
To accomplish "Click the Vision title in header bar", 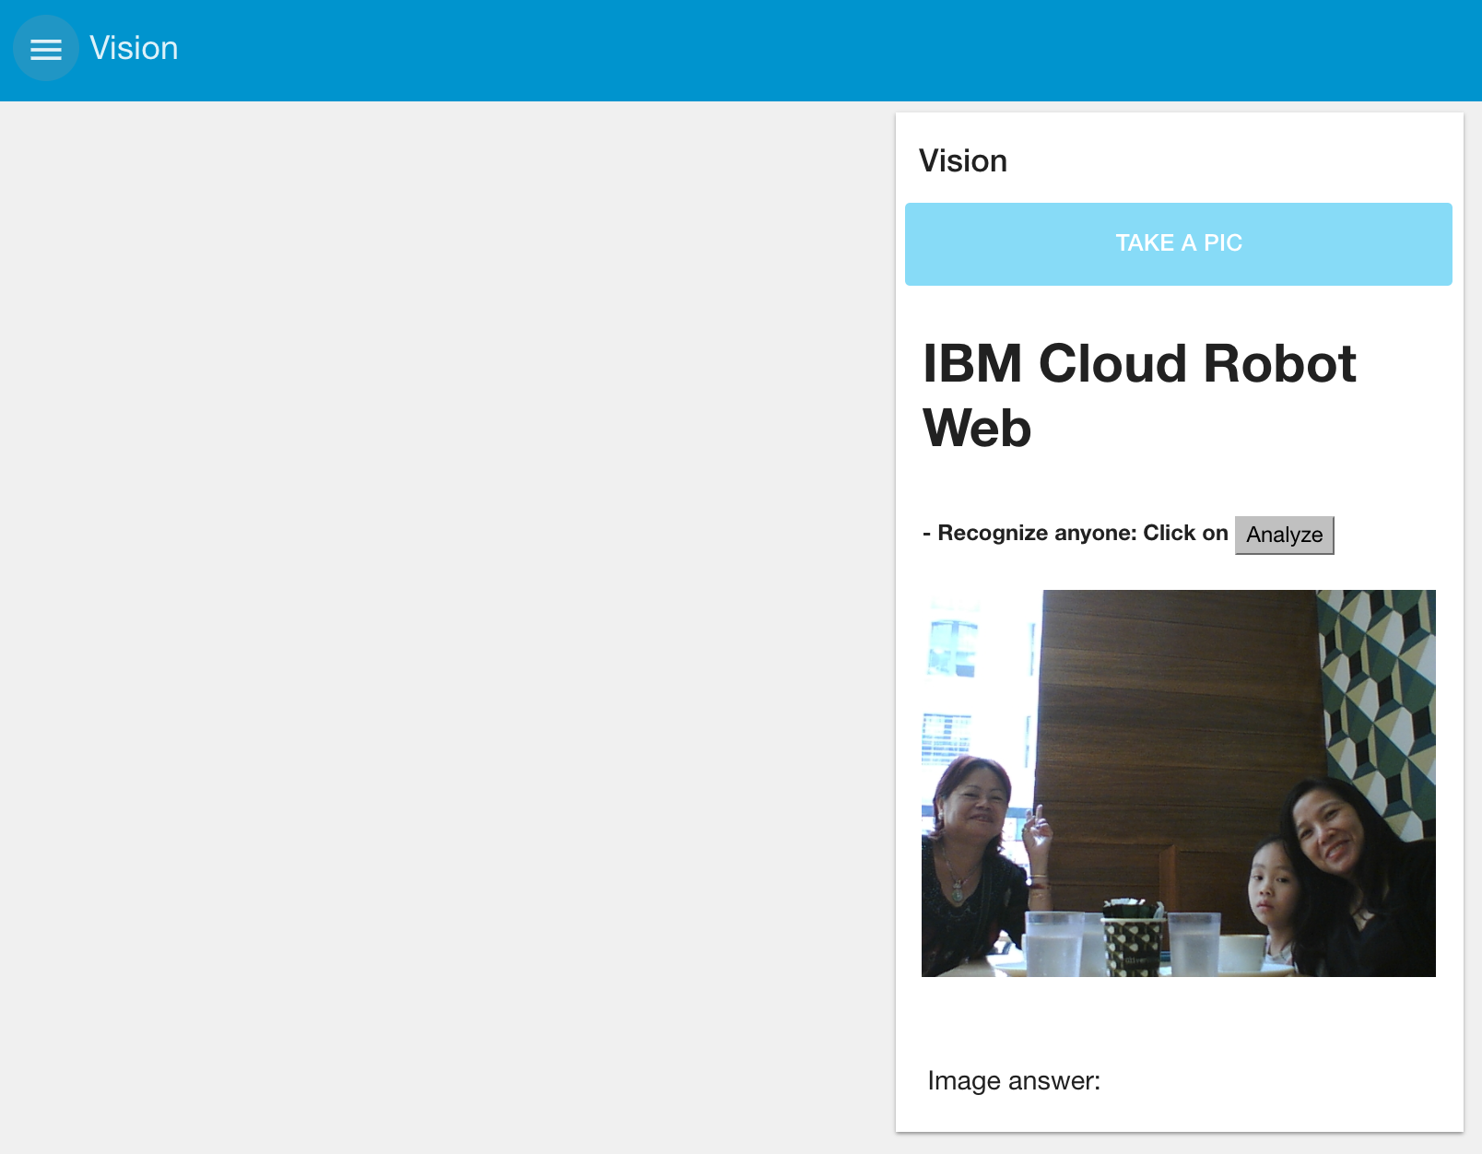I will tap(134, 49).
